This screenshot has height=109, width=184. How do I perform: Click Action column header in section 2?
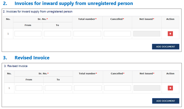(170, 19)
